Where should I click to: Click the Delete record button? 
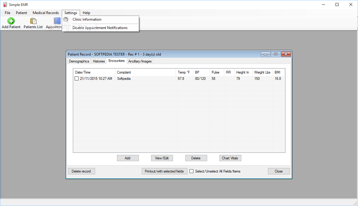81,171
